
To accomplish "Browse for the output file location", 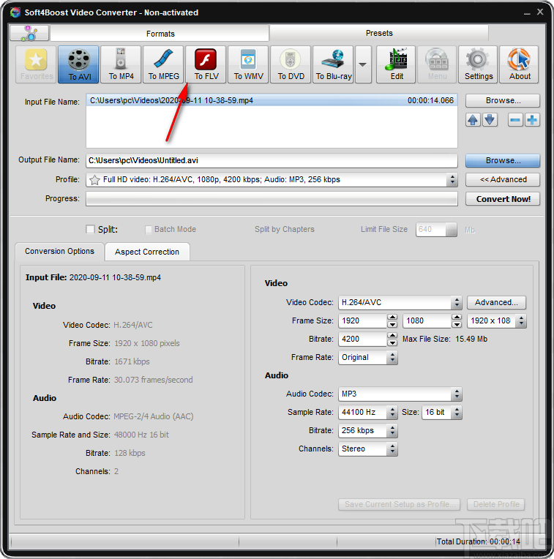I will pos(503,161).
